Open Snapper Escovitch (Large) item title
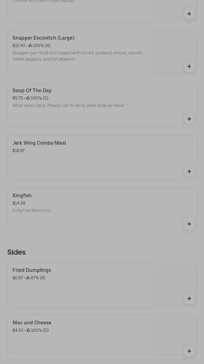 tap(43, 38)
